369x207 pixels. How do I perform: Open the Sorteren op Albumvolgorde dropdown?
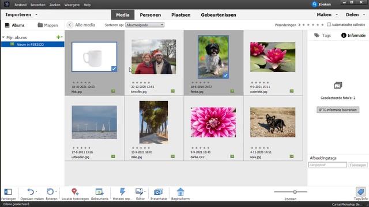click(x=145, y=25)
